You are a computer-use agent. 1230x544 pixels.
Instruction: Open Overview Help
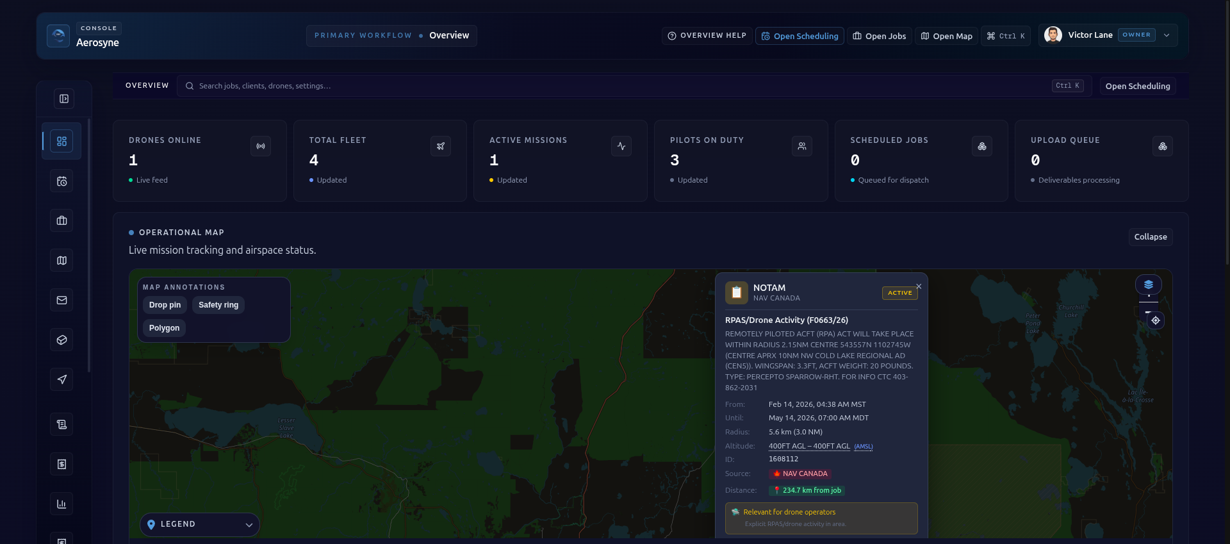click(707, 36)
